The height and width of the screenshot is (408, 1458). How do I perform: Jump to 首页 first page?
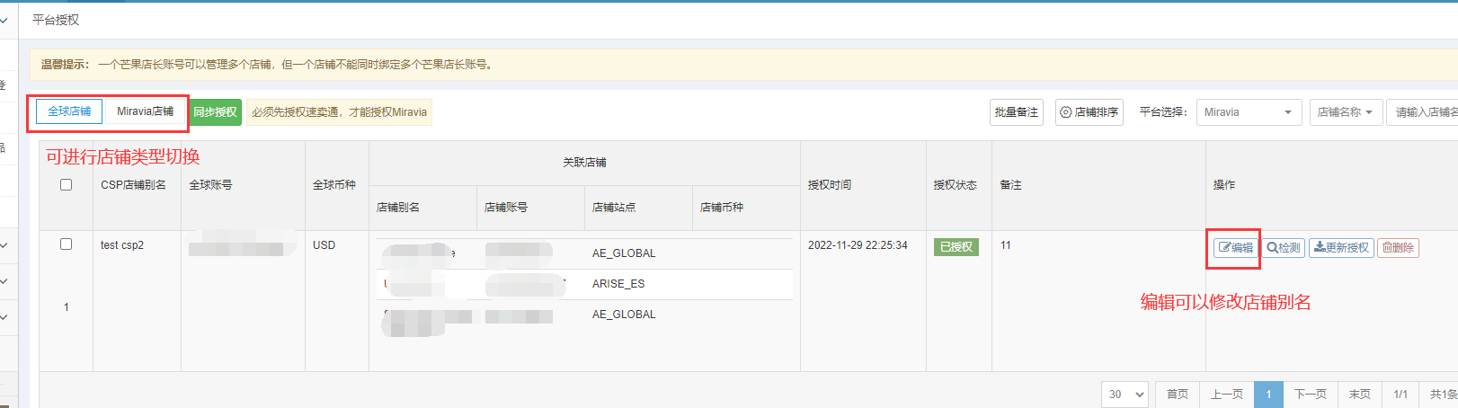[x=1177, y=395]
